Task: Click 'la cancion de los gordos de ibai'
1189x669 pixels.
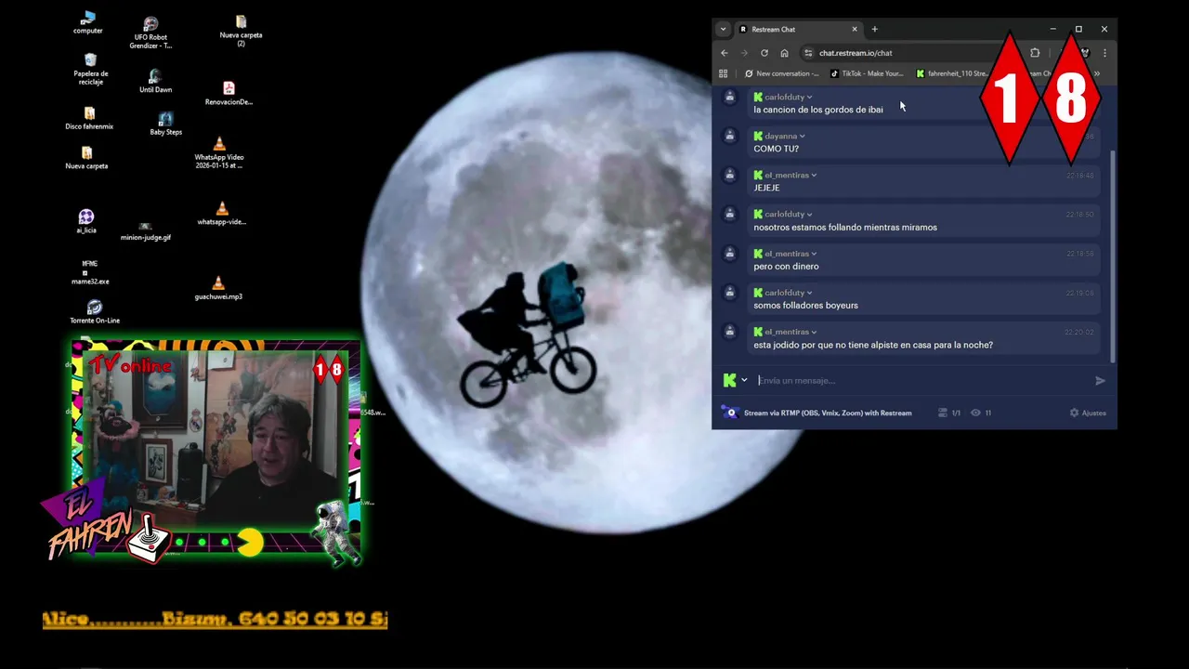Action: (818, 110)
